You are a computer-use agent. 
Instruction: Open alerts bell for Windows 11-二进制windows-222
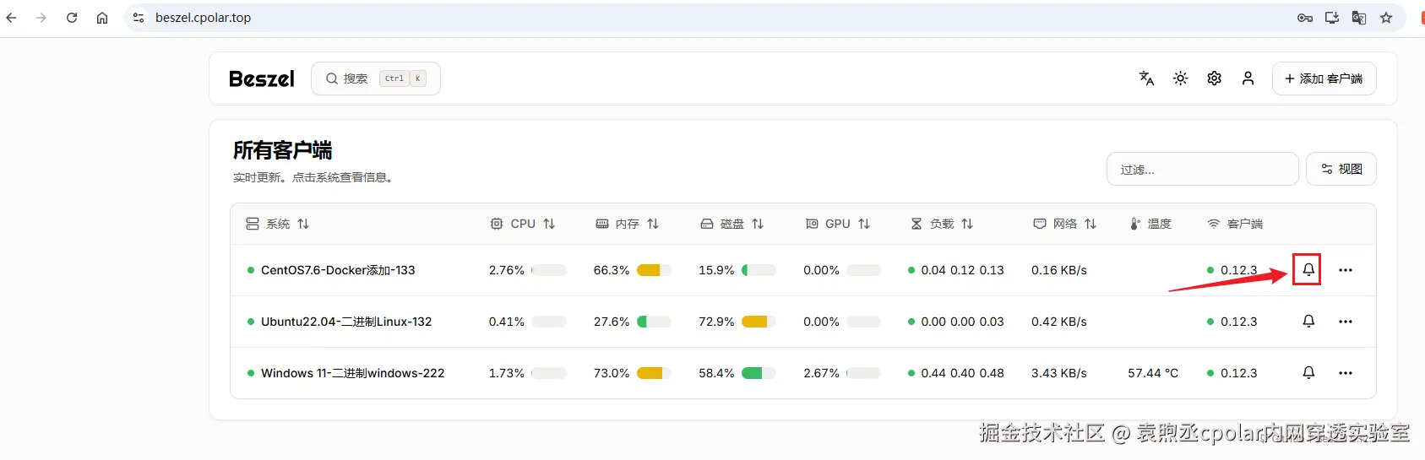[1308, 373]
